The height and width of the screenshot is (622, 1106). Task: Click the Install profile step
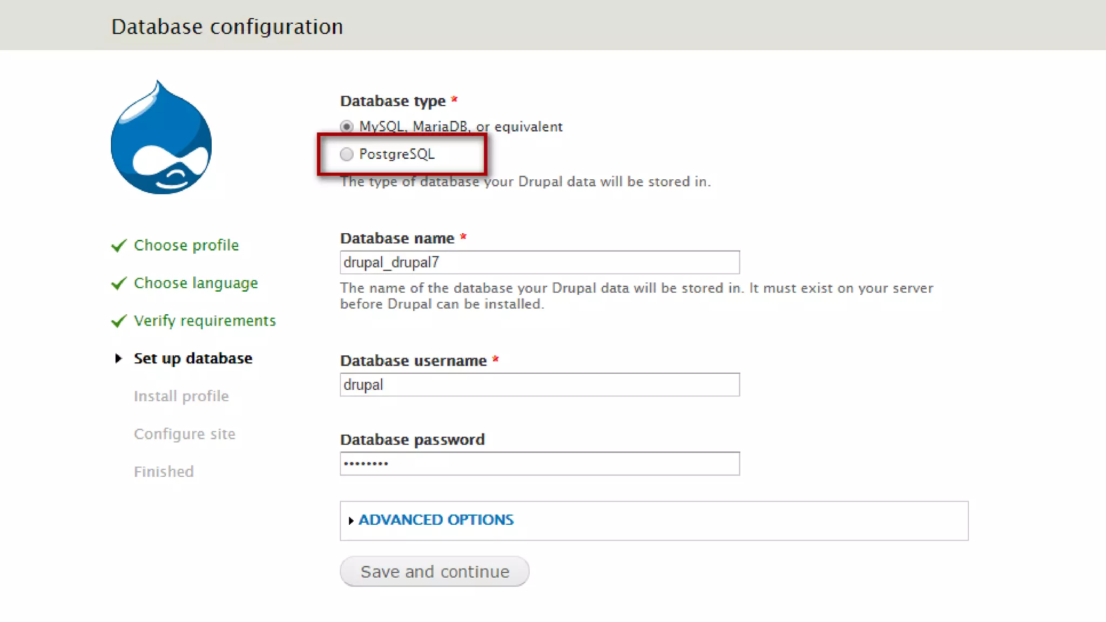(181, 396)
